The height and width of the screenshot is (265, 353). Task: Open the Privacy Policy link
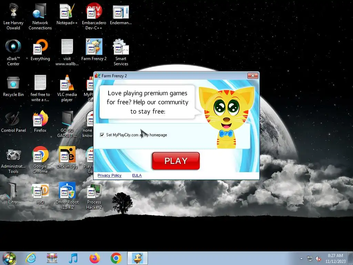pos(109,175)
